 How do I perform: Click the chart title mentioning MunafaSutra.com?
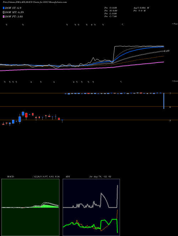coord(35,2)
